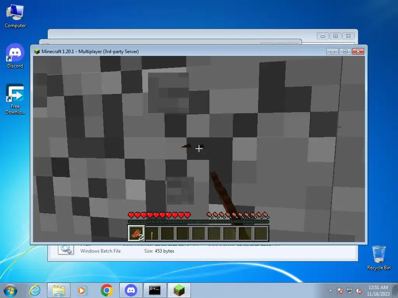
Task: Open the Action Center flag icon
Action: tap(340, 291)
